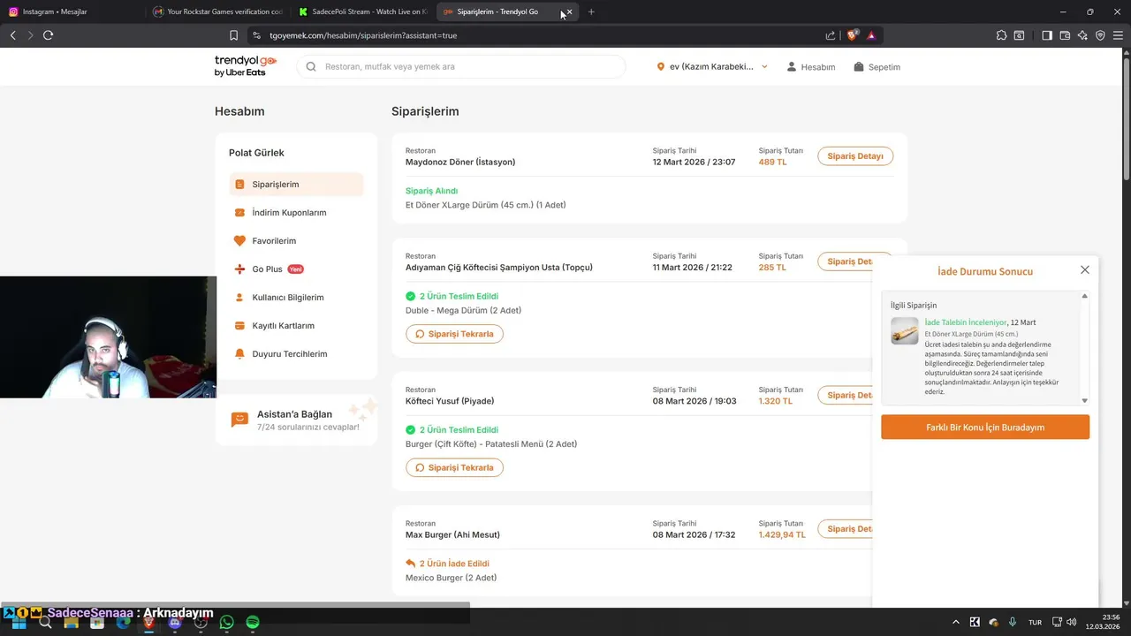Viewport: 1131px width, 636px height.
Task: Click the plus icon beside Go Plus
Action: click(239, 269)
